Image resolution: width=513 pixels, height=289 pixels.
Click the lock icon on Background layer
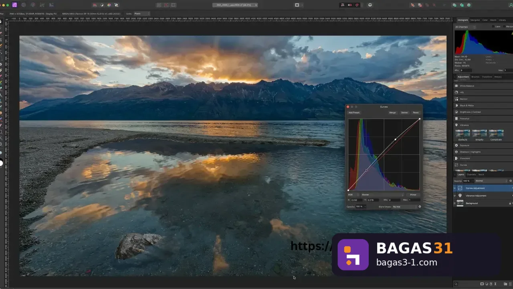coord(510,203)
